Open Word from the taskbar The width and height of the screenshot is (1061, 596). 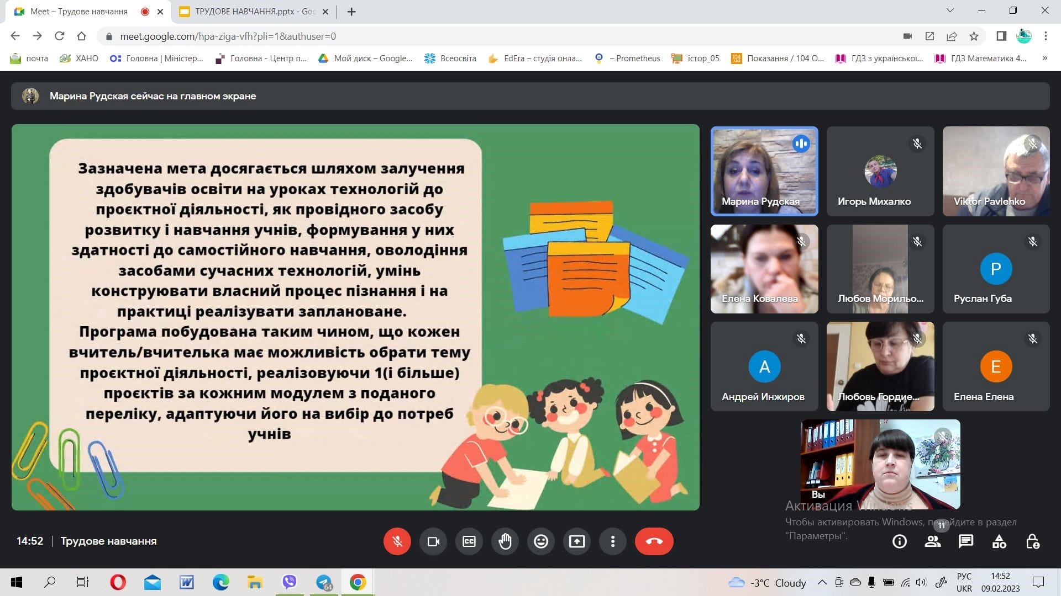(x=186, y=582)
